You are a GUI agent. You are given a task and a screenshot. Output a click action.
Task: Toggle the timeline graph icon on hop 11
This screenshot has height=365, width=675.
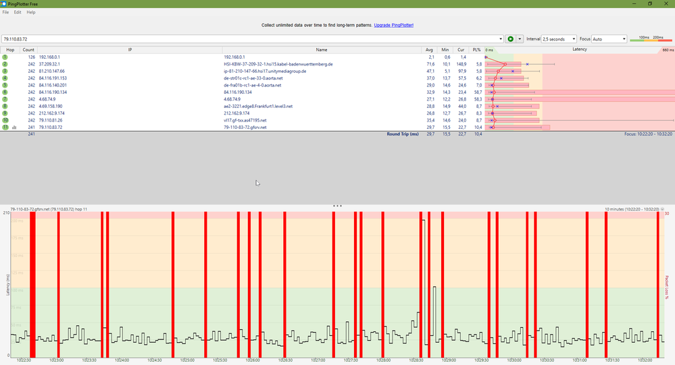[x=14, y=127]
